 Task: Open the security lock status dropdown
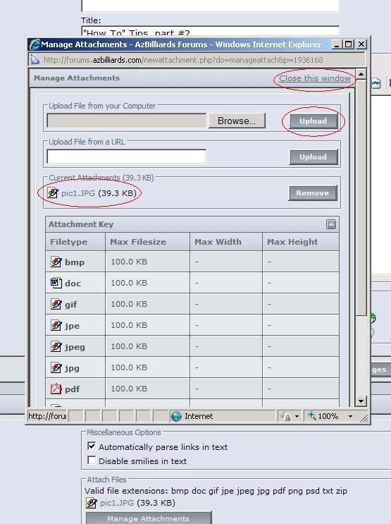tap(297, 416)
